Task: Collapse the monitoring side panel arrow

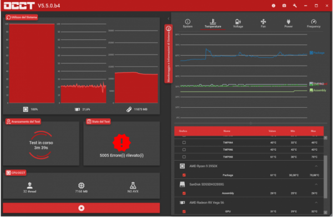Action: [x=168, y=19]
